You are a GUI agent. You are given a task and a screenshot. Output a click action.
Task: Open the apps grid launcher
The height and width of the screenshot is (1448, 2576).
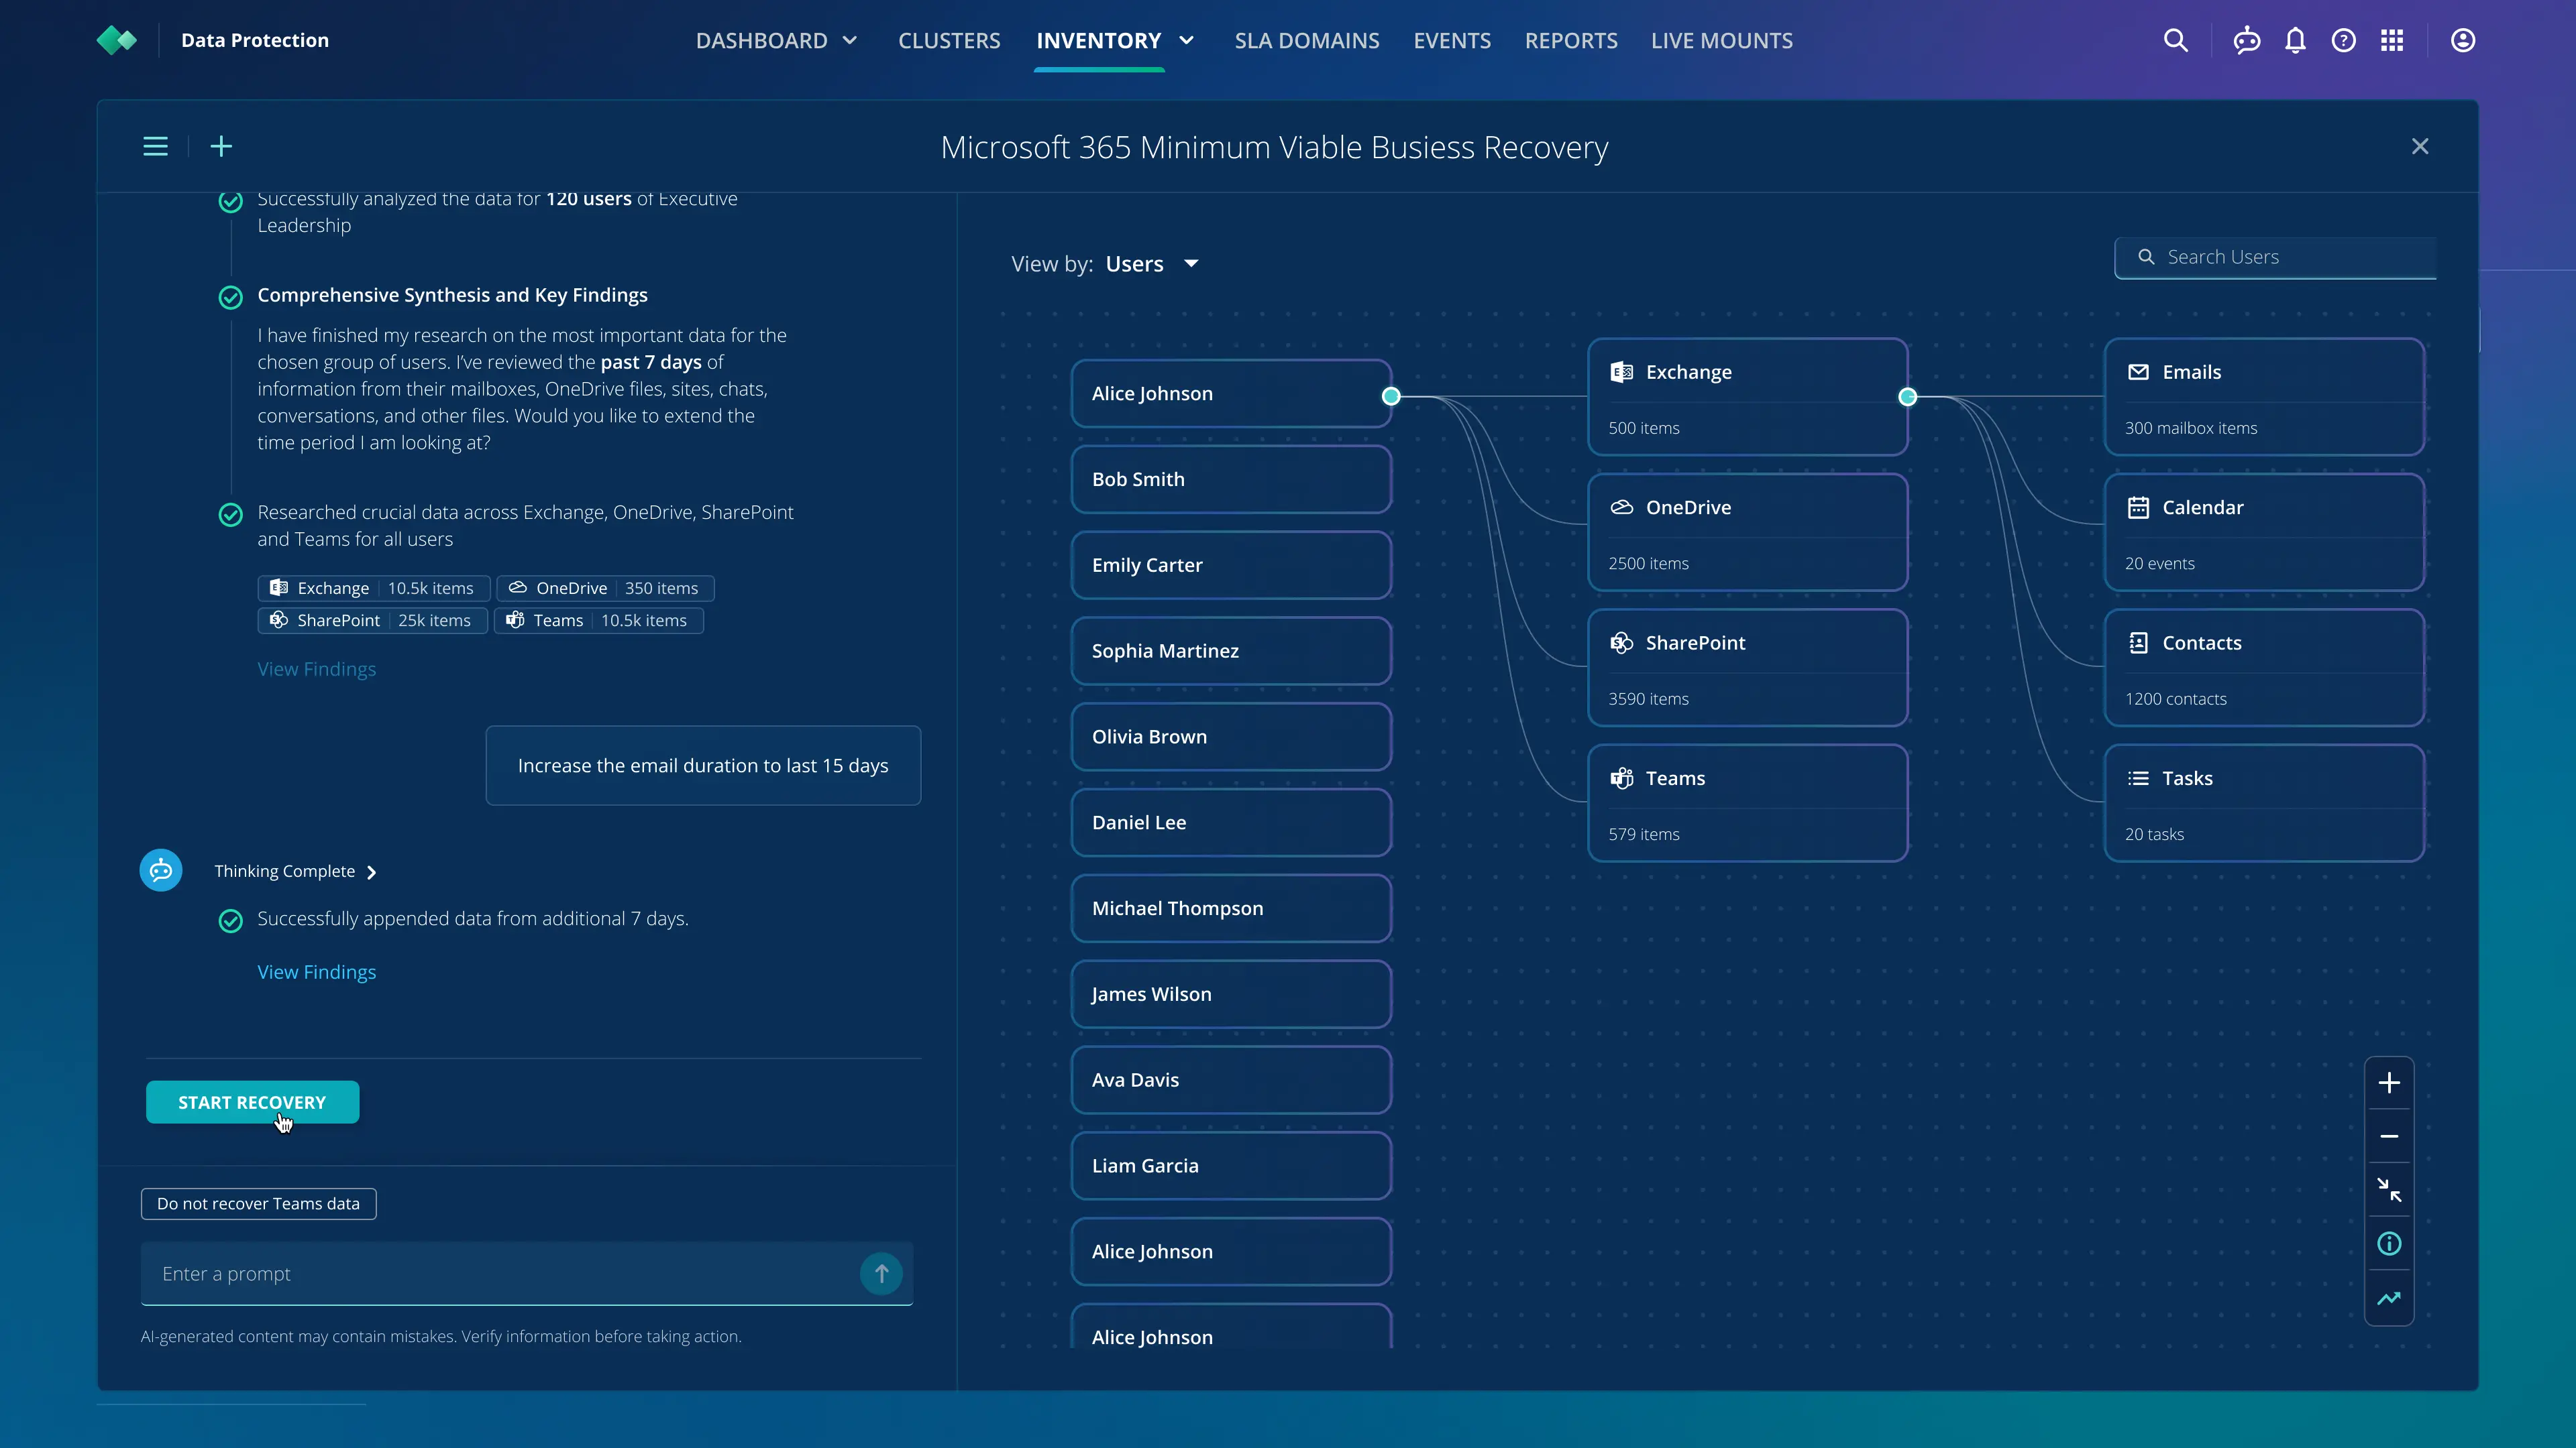click(2392, 41)
